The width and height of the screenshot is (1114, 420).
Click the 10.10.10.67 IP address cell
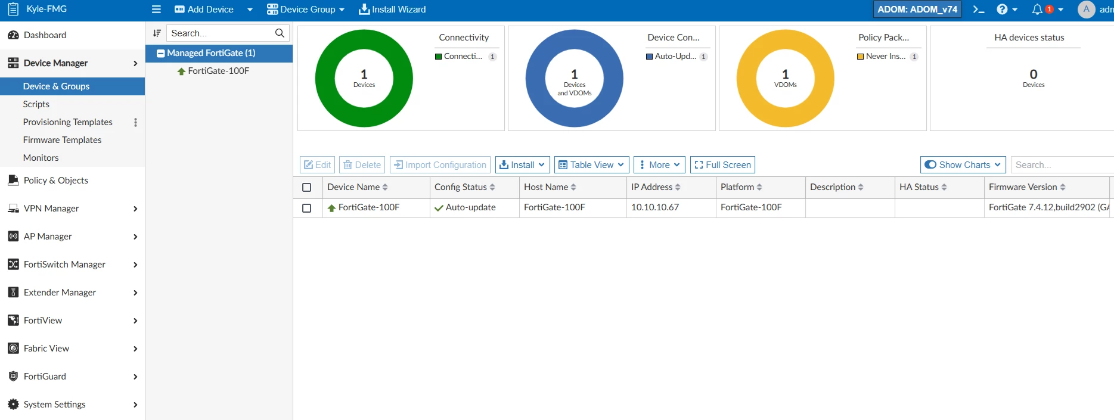pos(671,208)
